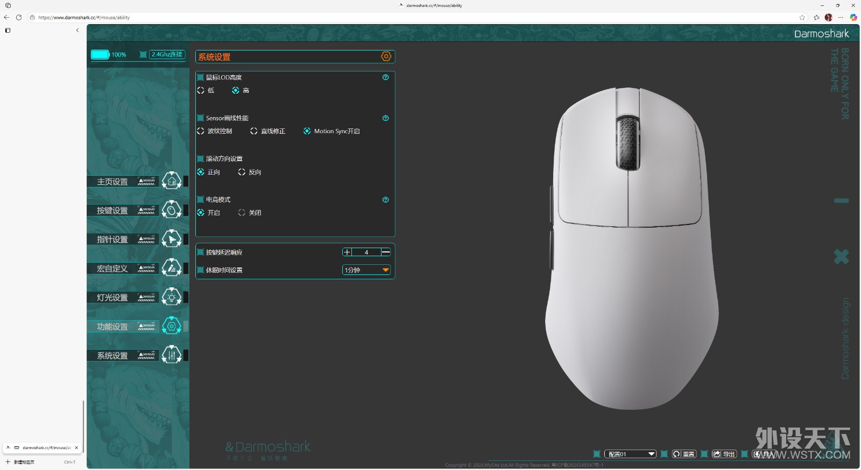Screen dimensions: 861x470
Task: Decrease 按键延迟响应 with minus button
Action: click(x=386, y=252)
